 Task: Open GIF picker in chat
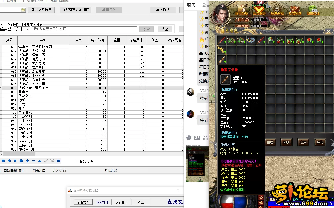click(197, 138)
